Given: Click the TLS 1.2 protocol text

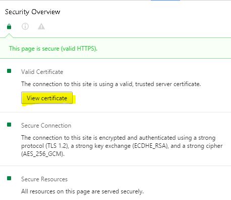Looking at the screenshot, I should click(57, 146).
